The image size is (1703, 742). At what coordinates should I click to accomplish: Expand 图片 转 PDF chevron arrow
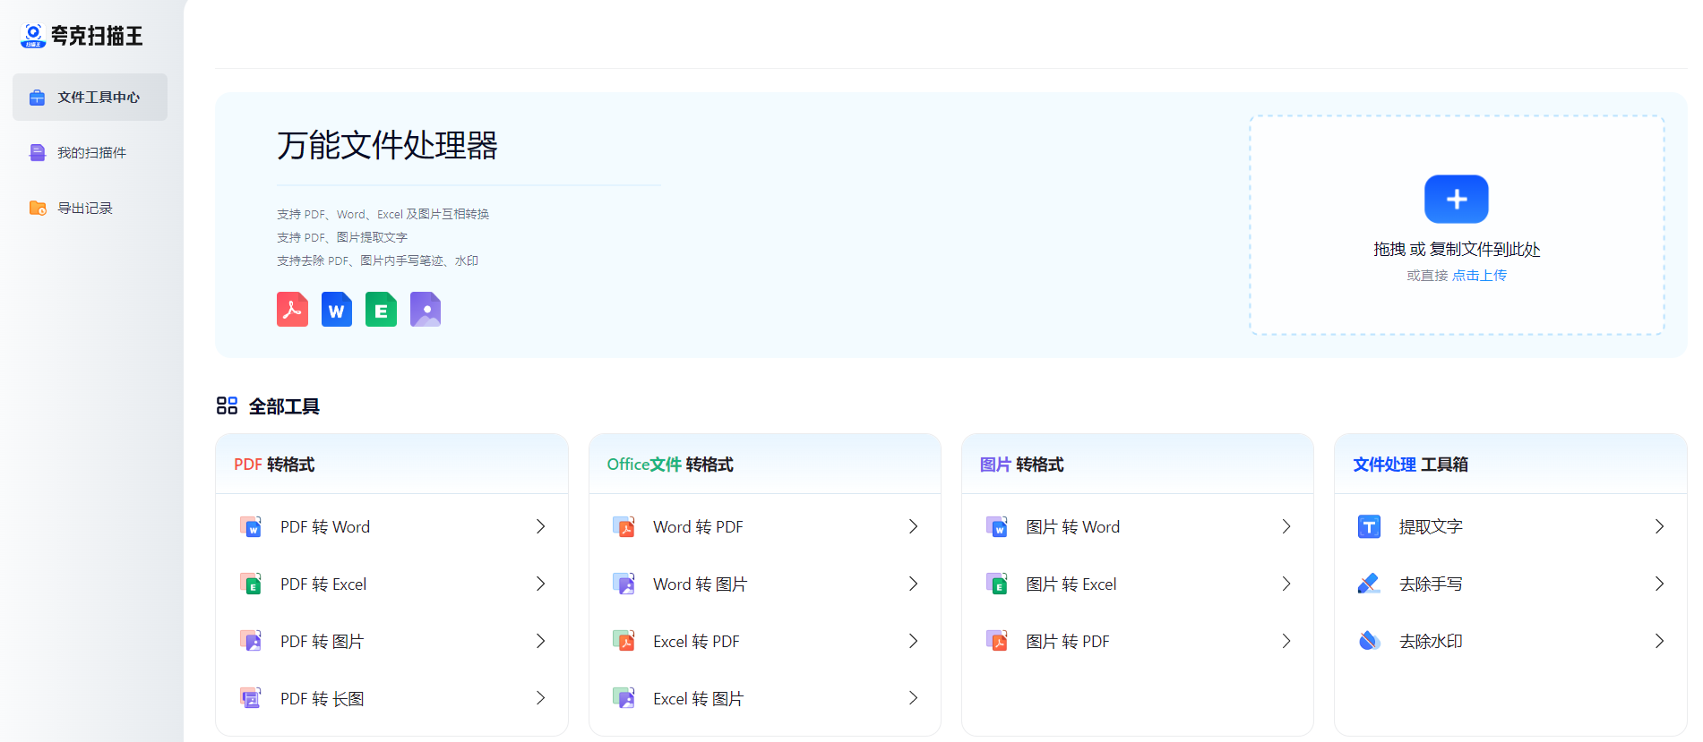[1286, 641]
